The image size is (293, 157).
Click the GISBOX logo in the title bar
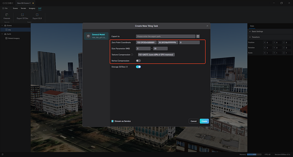[8, 3]
